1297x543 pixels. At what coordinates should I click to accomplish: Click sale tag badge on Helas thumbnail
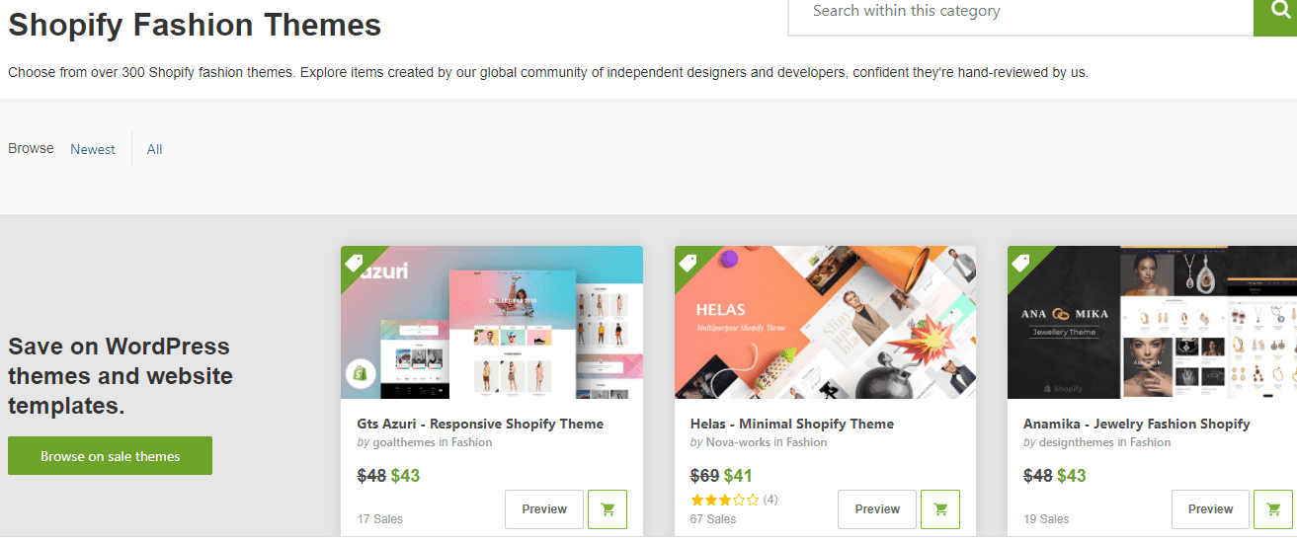(x=688, y=262)
